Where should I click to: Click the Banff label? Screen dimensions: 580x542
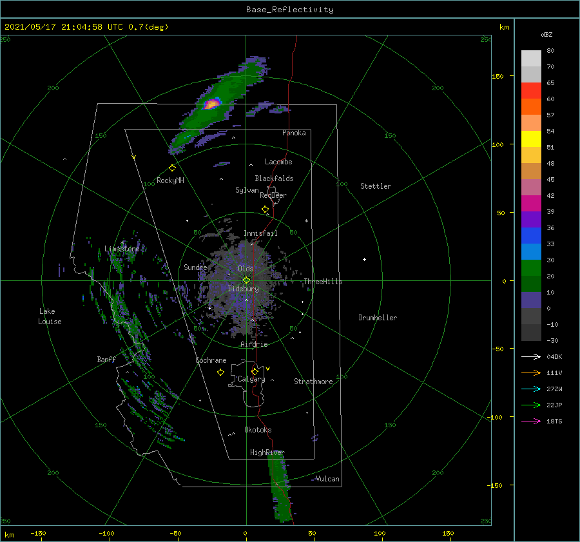pyautogui.click(x=106, y=359)
